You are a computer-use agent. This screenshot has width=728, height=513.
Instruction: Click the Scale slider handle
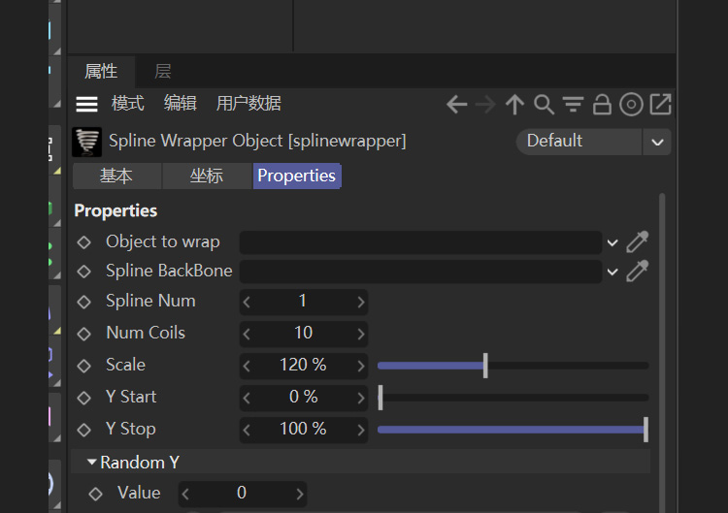(x=485, y=366)
